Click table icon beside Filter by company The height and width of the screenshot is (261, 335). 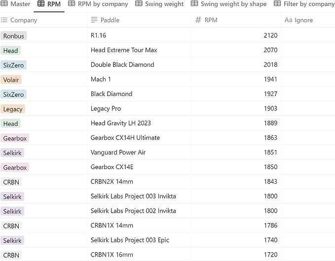tap(277, 3)
